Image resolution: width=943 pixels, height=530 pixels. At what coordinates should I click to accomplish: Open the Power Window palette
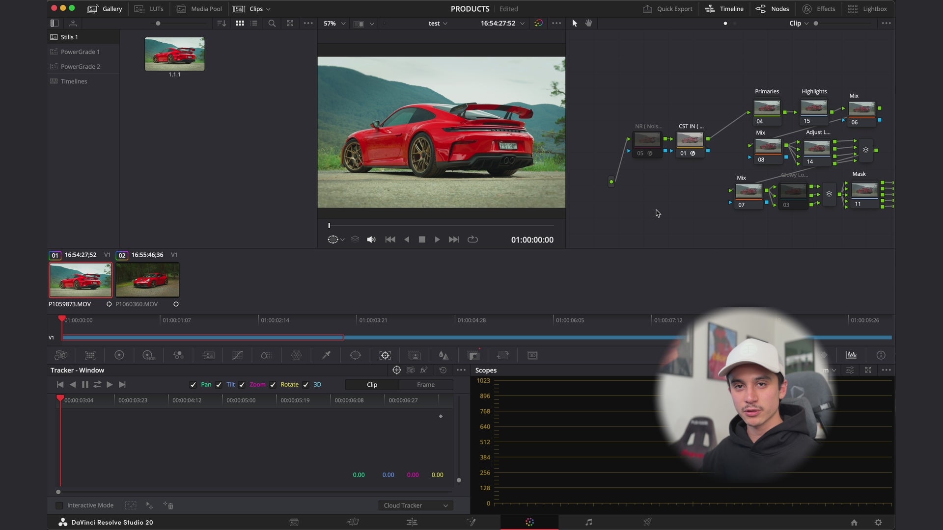pyautogui.click(x=355, y=355)
